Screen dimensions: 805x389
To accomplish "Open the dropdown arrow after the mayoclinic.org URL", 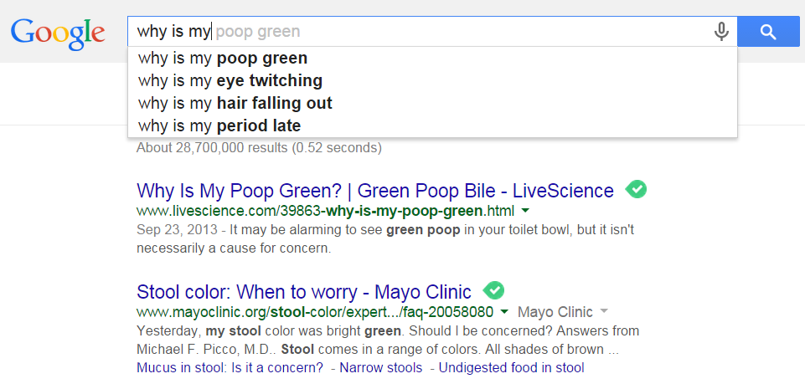I will [x=504, y=313].
